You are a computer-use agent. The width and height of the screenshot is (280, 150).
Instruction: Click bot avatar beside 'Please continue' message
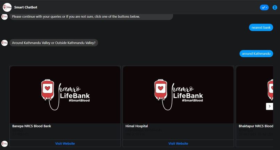(x=5, y=17)
